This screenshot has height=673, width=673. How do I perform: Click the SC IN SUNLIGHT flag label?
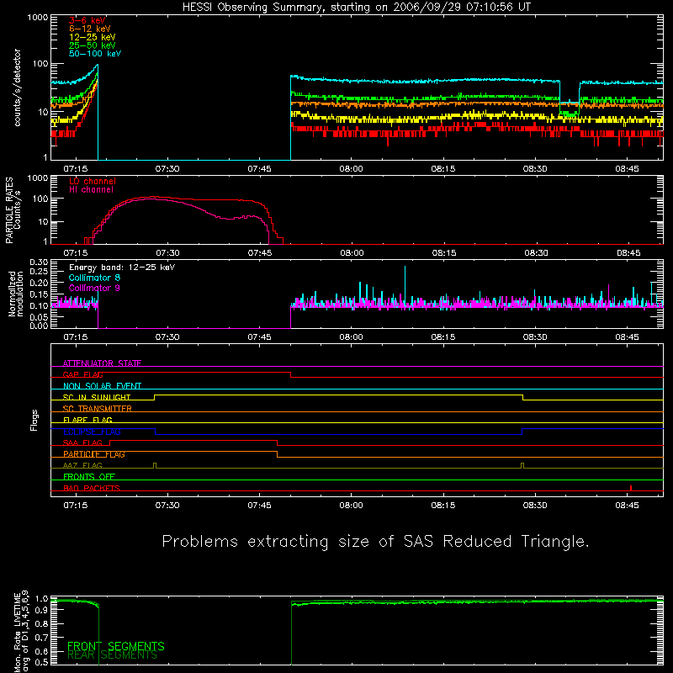97,397
